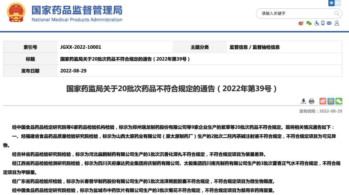Select the 中 Chinese language option
349x195 pixels.
coord(331,3)
